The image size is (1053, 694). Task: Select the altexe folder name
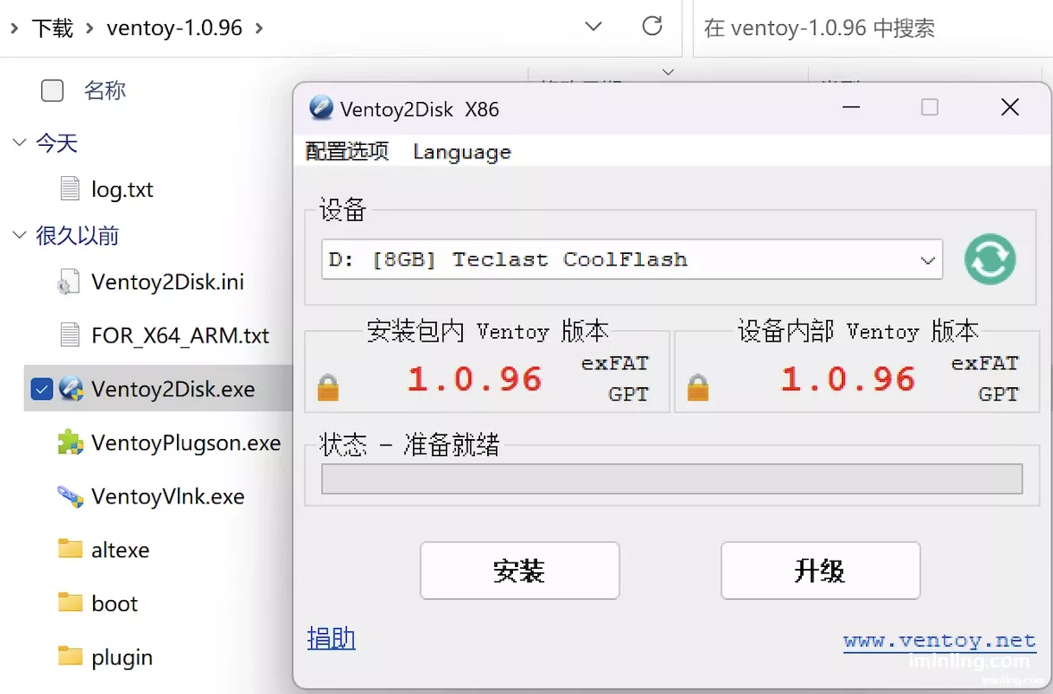coord(120,550)
